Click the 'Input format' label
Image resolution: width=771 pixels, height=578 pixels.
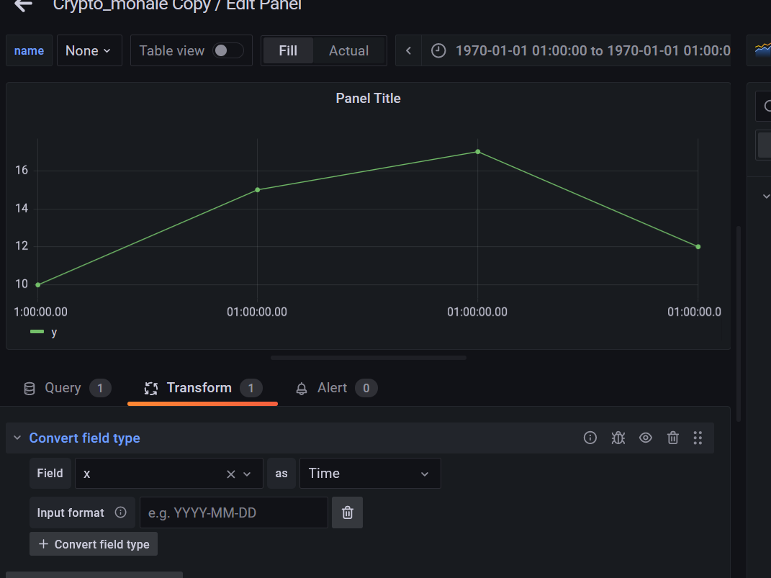(x=71, y=512)
